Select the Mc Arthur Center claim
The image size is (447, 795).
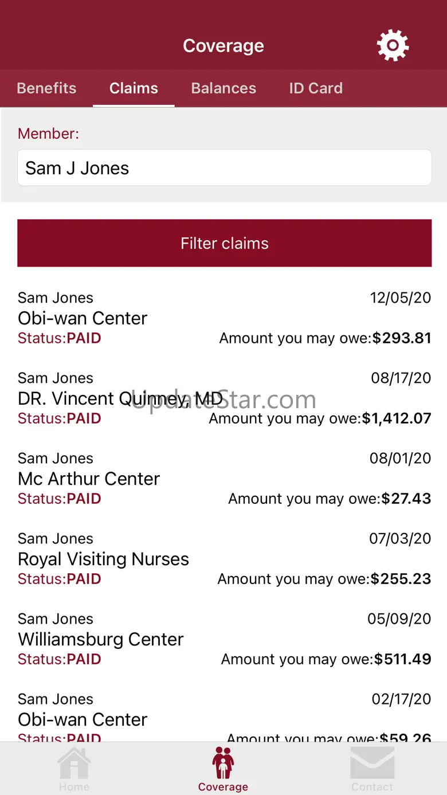[x=224, y=478]
